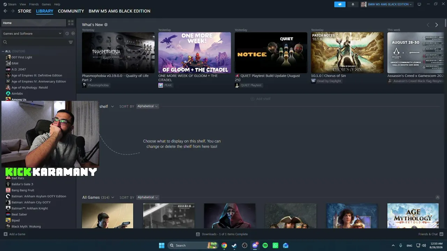Image resolution: width=447 pixels, height=251 pixels.
Task: Open the ONE MORE WEEK OF GLOOM thumbnail
Action: click(195, 53)
